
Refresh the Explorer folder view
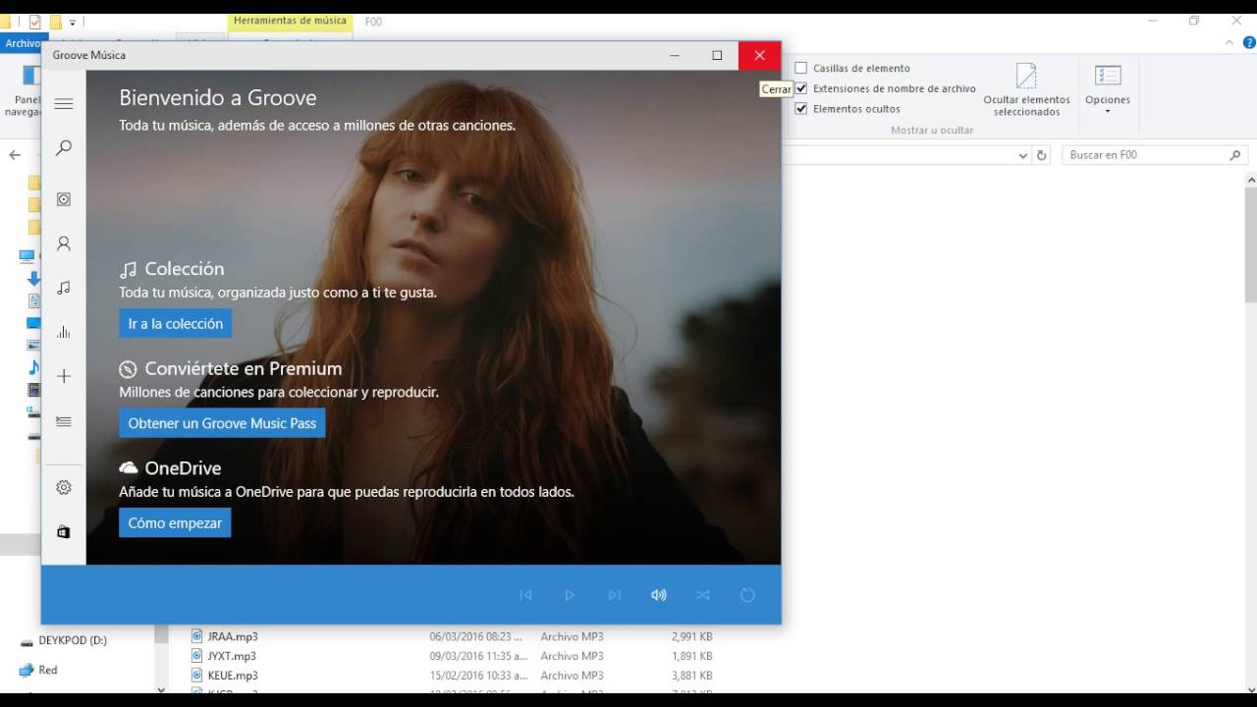1042,155
